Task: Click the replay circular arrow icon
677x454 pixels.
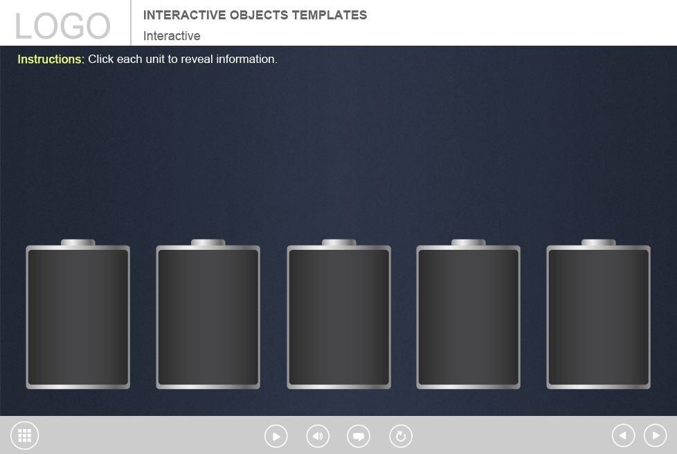Action: pos(401,436)
